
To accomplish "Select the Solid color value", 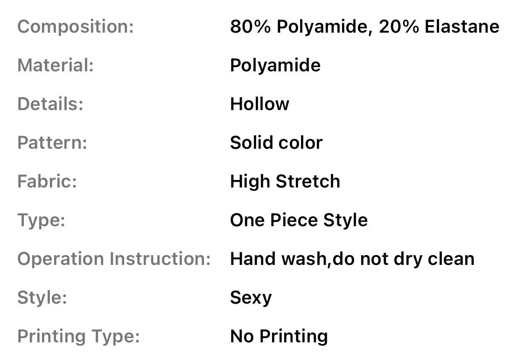I will coord(276,143).
